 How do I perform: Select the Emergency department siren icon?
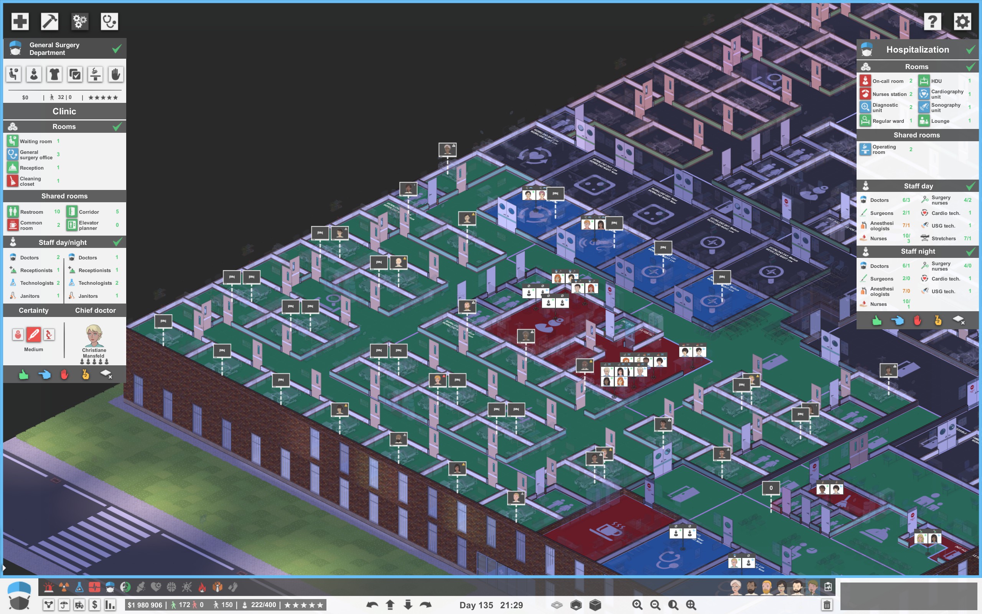pyautogui.click(x=49, y=587)
